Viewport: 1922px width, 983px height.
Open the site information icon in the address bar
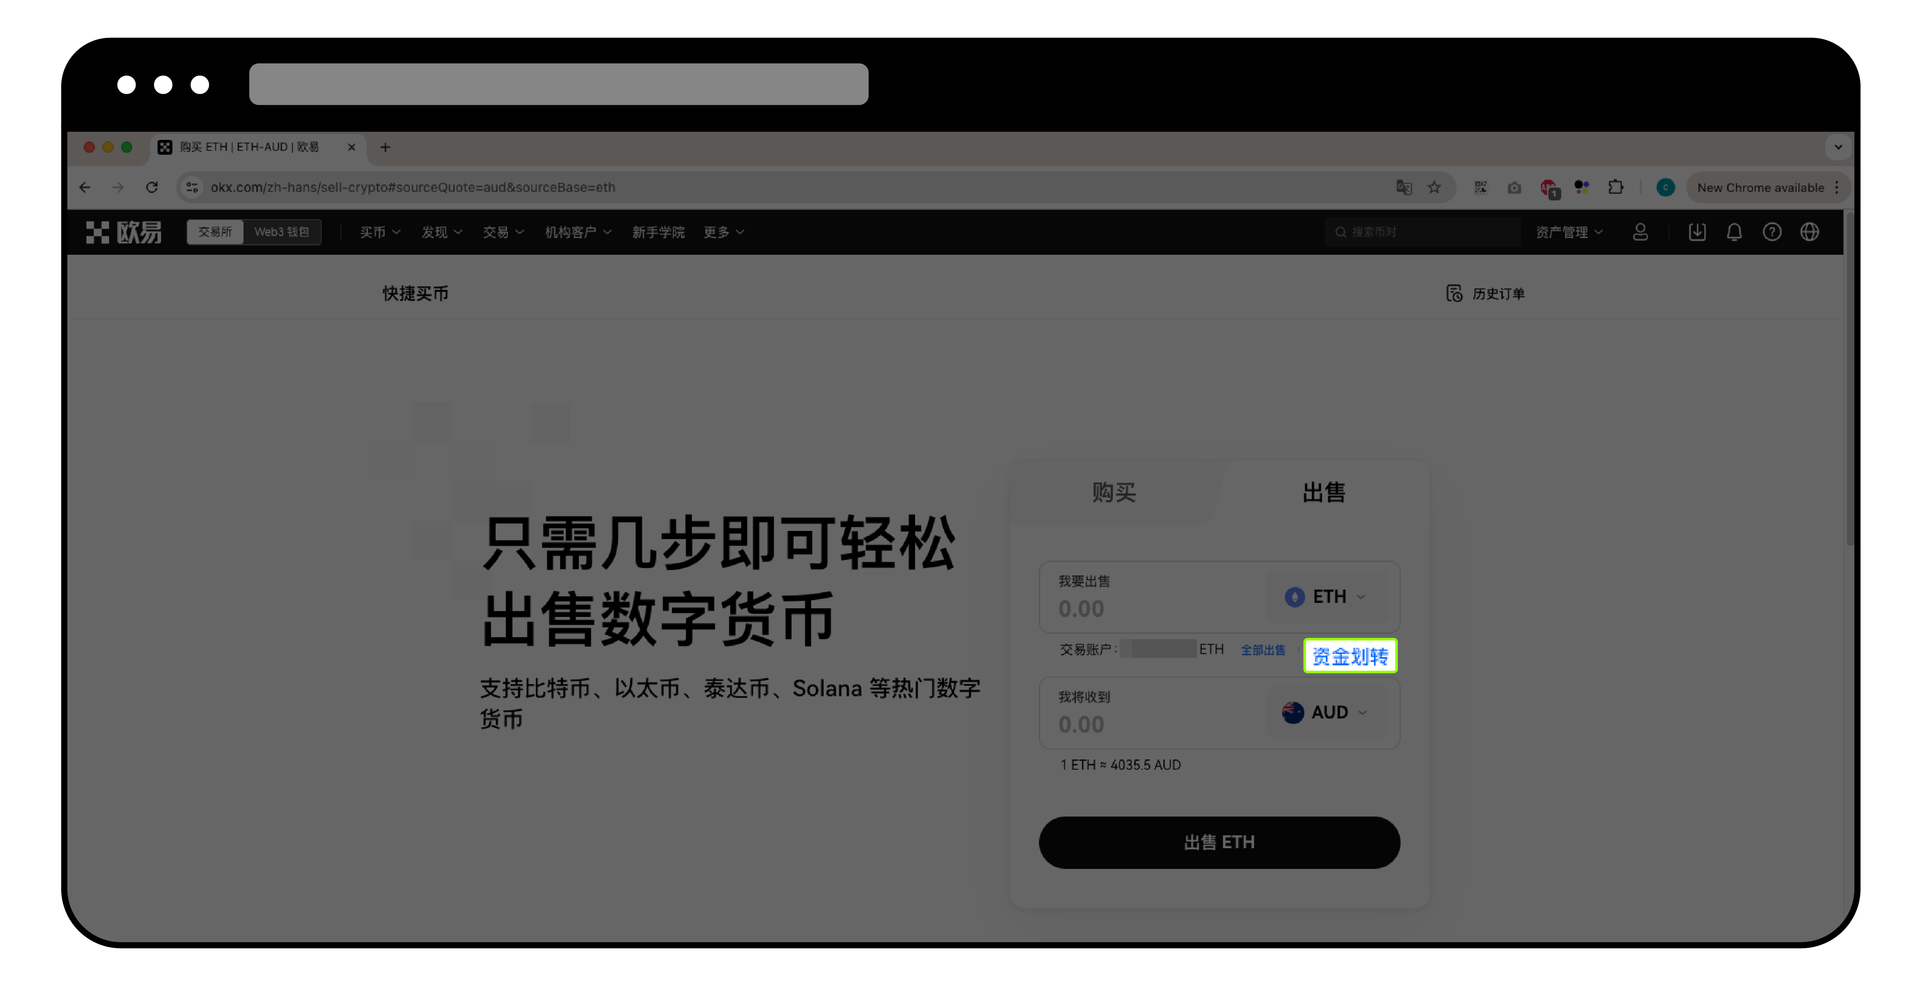pyautogui.click(x=192, y=188)
